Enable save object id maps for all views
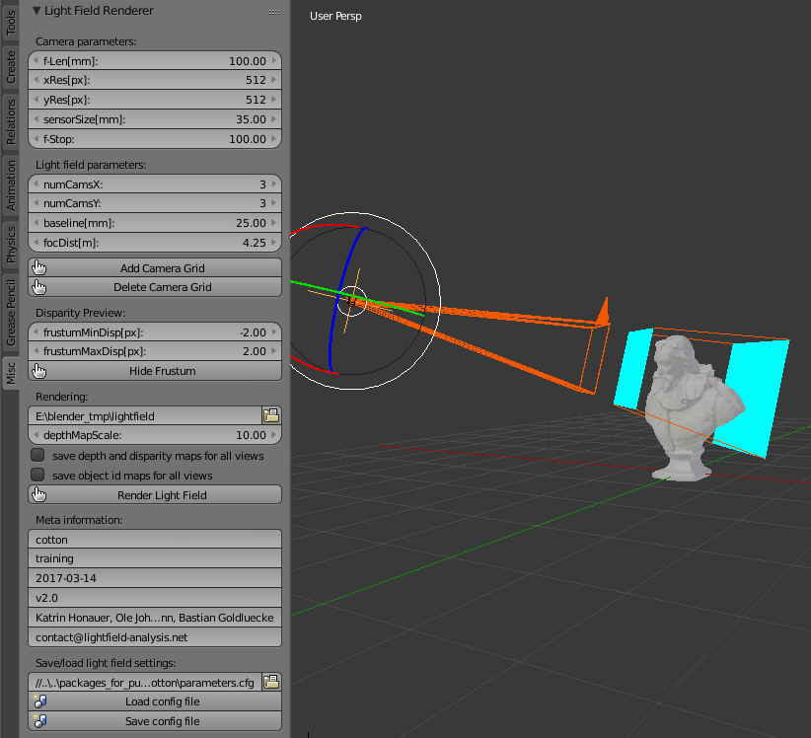This screenshot has width=811, height=738. [37, 475]
